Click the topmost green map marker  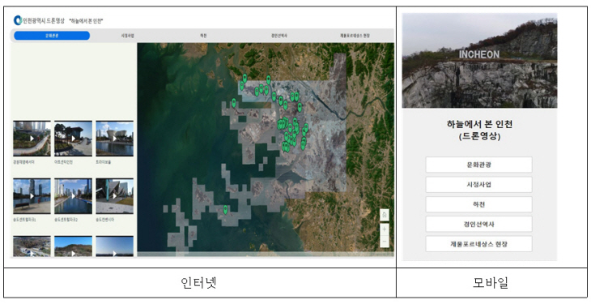244,78
